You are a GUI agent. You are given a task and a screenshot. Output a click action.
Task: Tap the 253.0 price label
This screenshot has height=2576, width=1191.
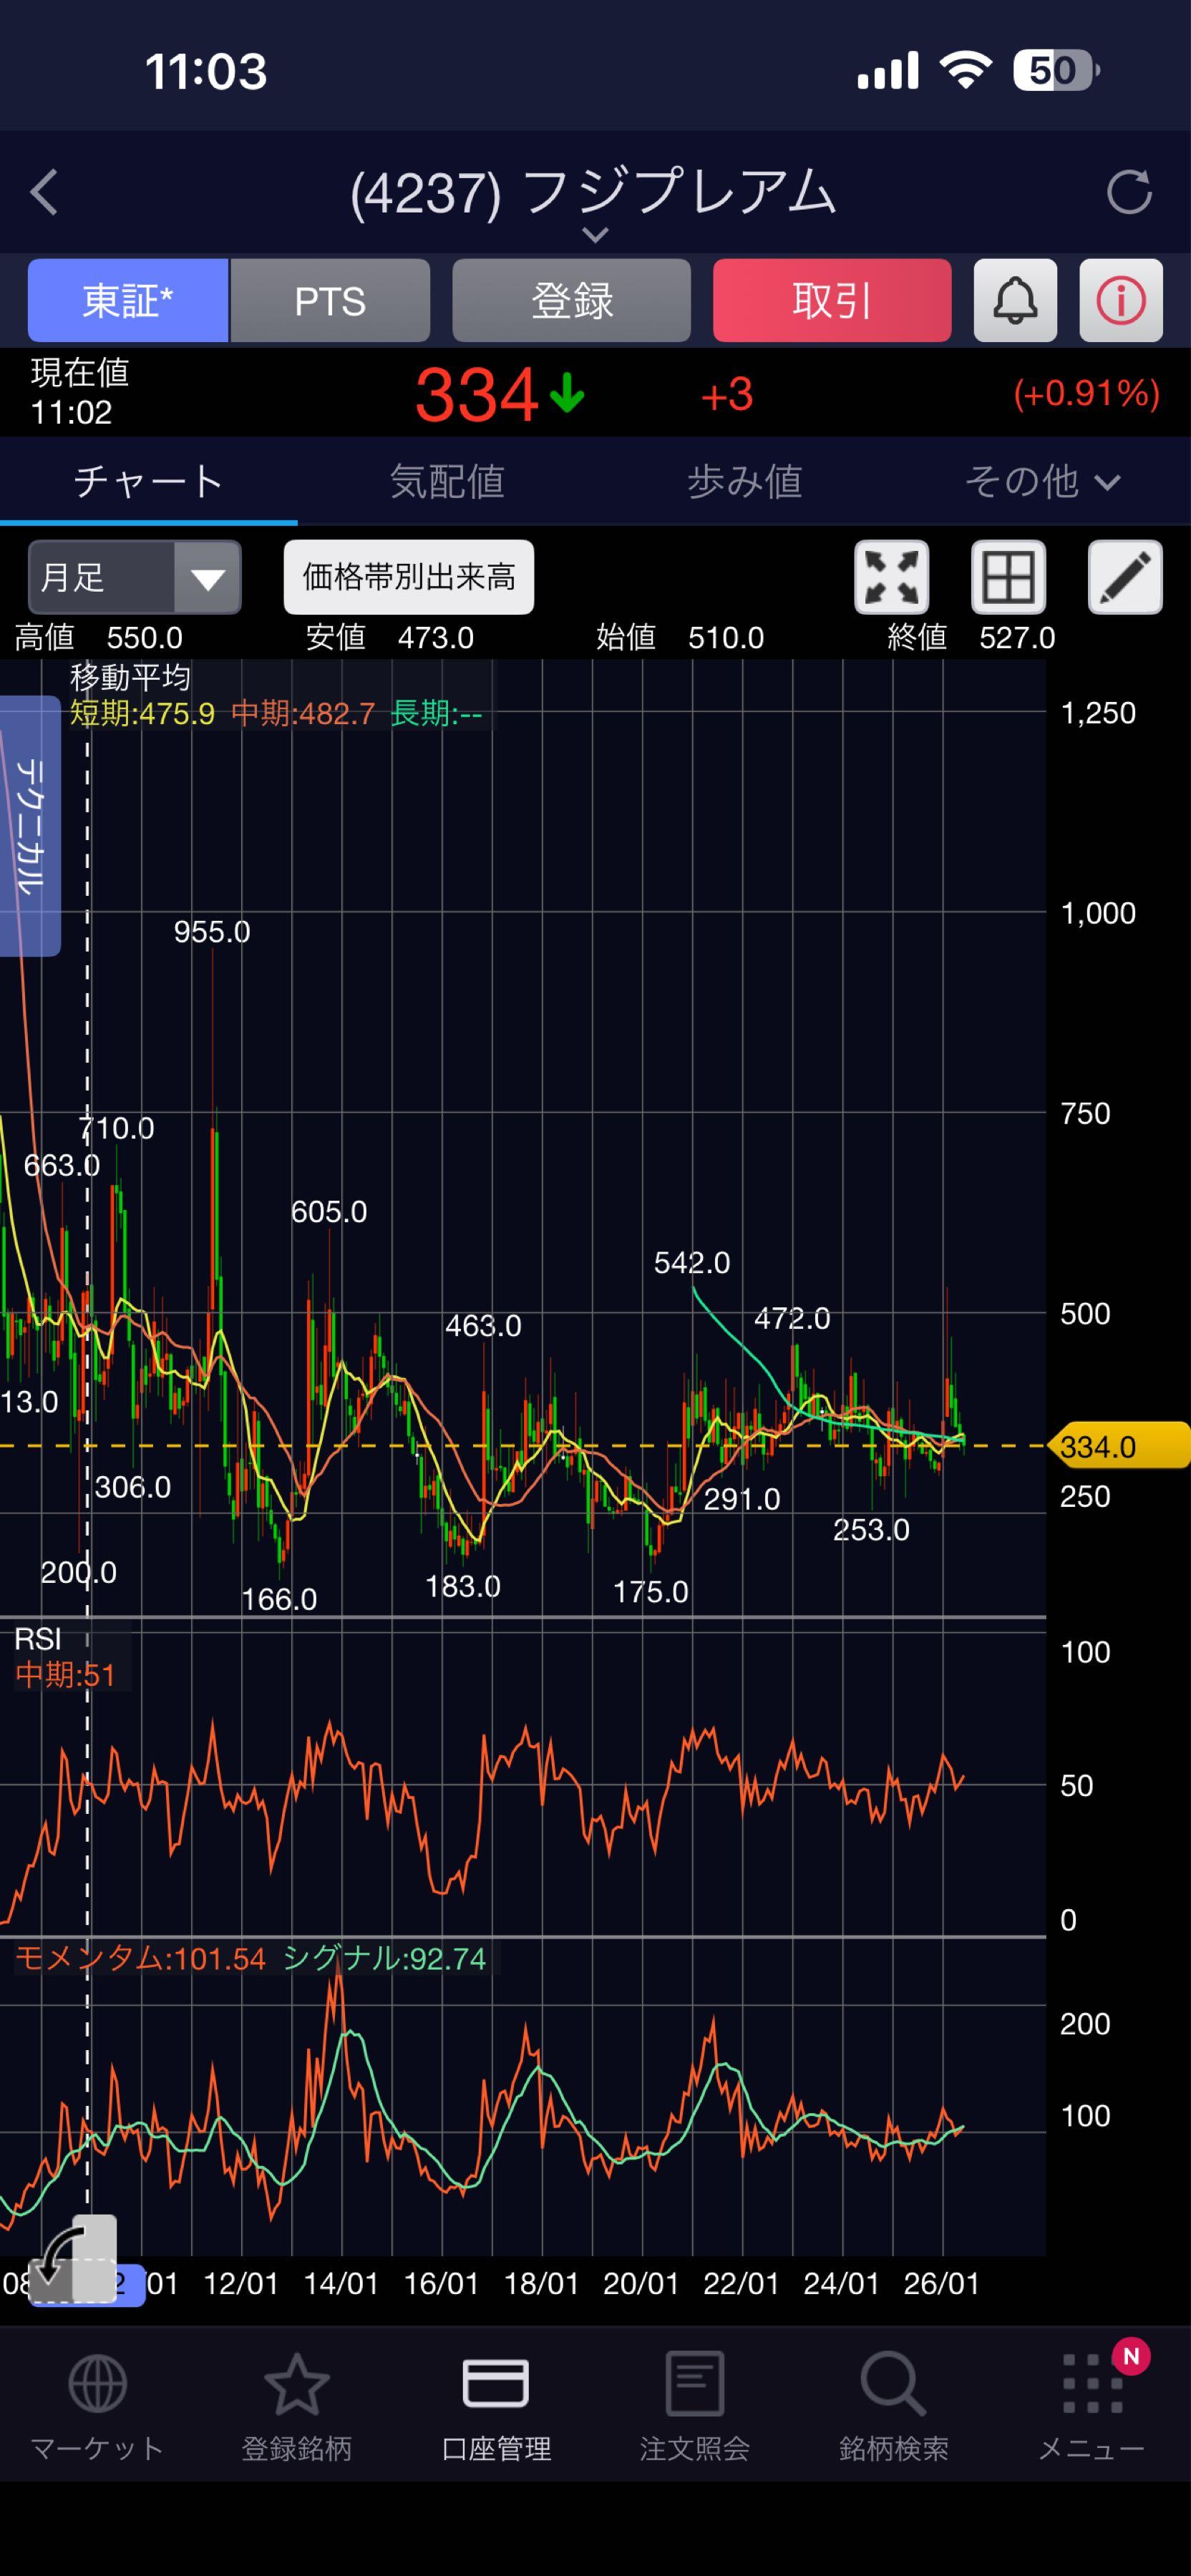[x=871, y=1530]
